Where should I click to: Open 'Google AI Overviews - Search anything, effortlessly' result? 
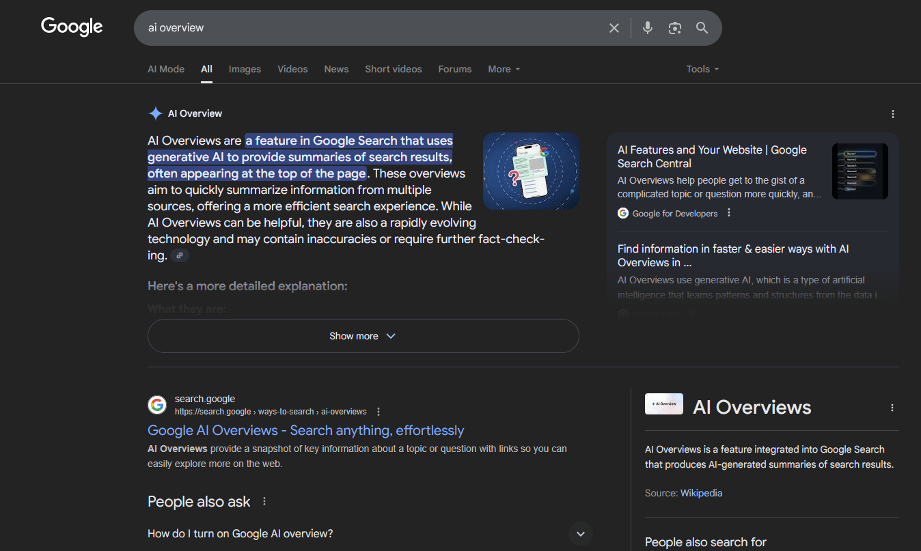click(x=305, y=430)
